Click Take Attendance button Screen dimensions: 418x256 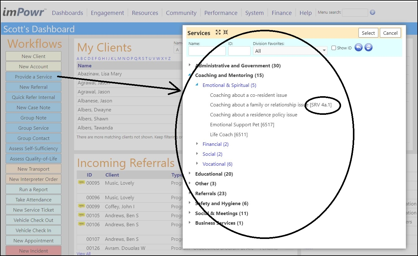(x=33, y=200)
